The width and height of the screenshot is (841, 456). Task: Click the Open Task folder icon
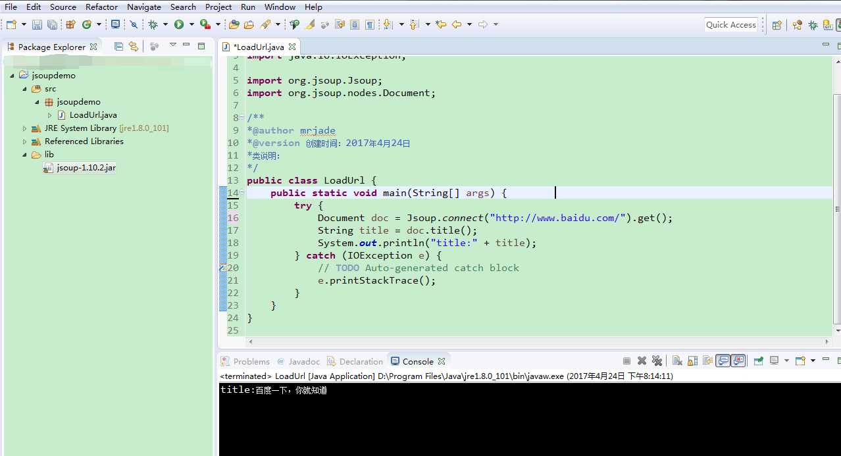(249, 24)
